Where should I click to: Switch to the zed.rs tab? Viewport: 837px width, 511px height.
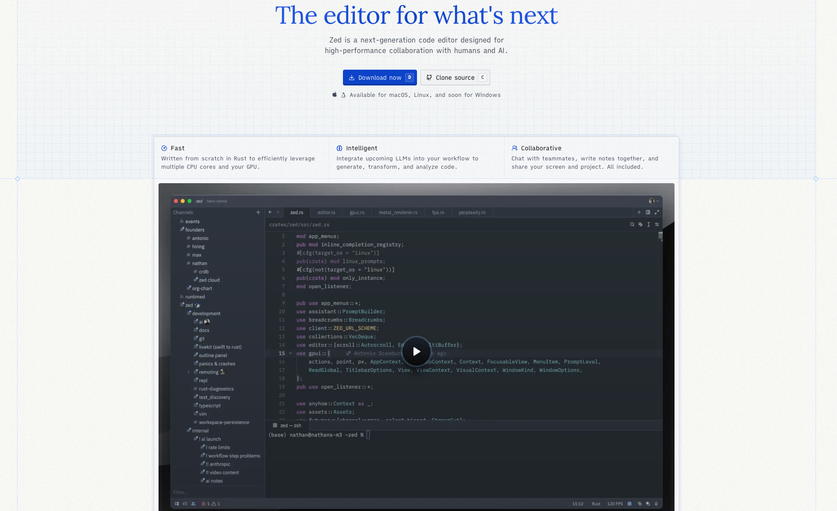pyautogui.click(x=297, y=213)
